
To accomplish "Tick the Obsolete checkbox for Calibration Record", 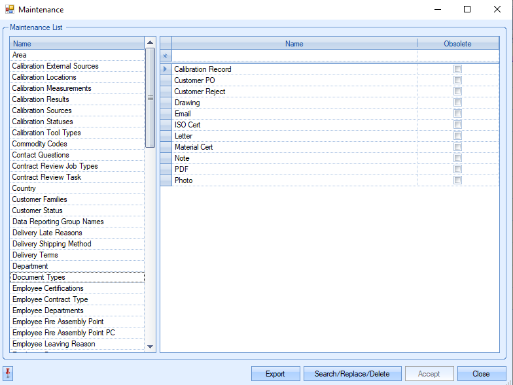I will coord(458,69).
